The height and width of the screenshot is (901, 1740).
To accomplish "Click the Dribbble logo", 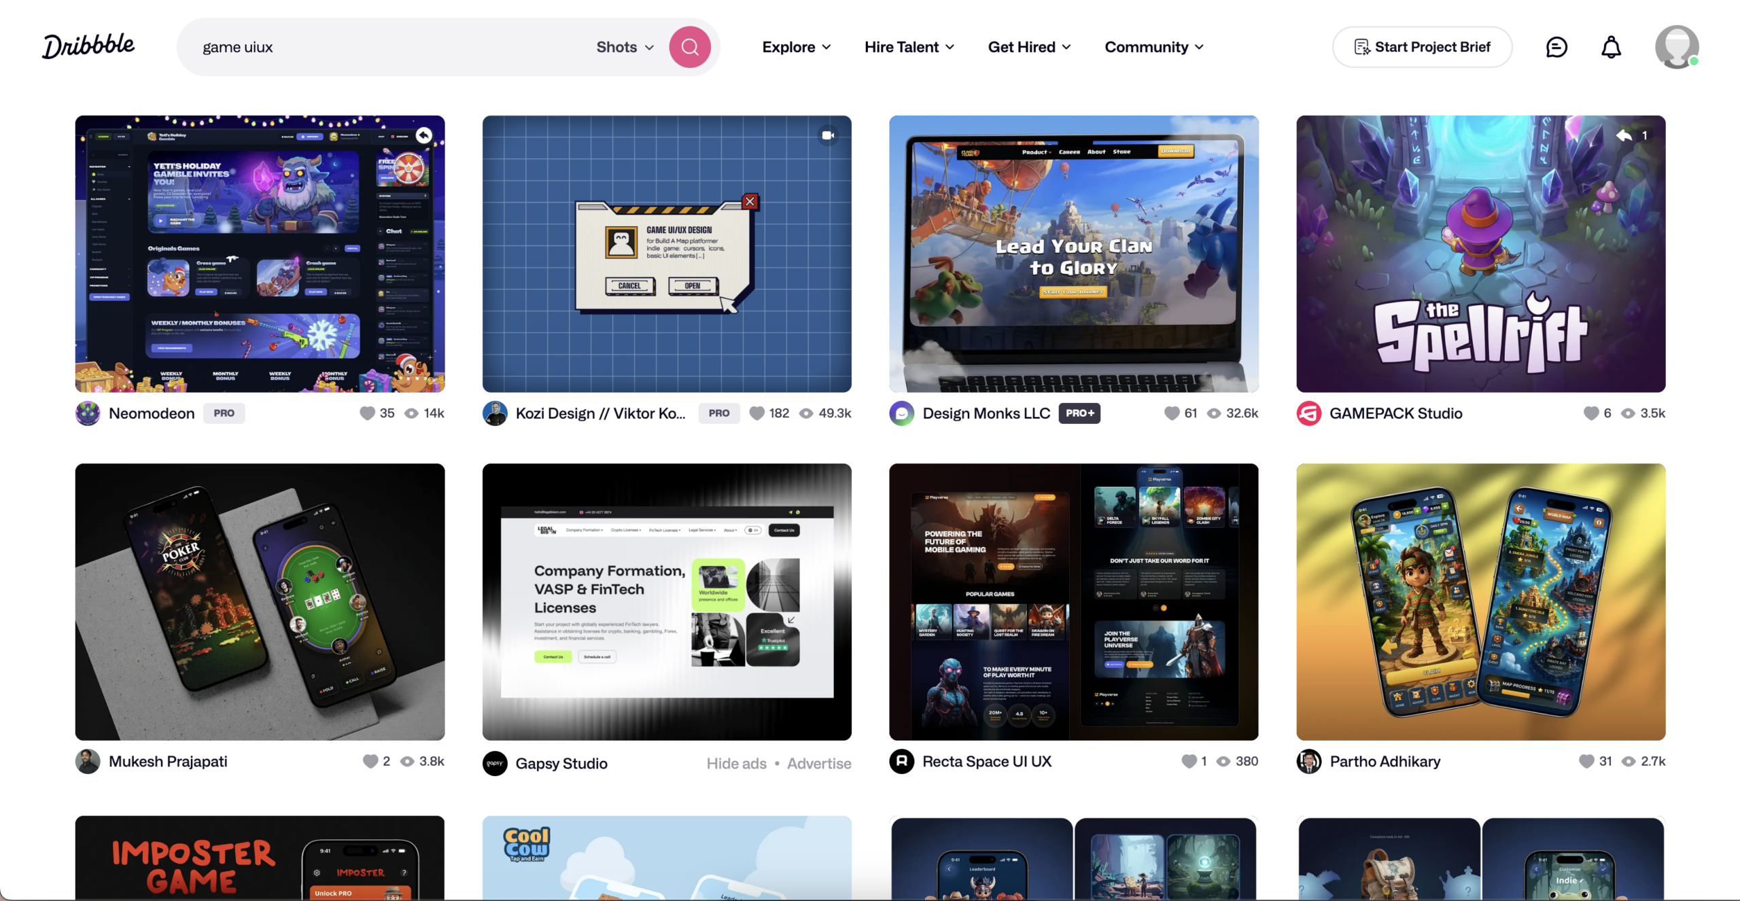I will [x=88, y=46].
